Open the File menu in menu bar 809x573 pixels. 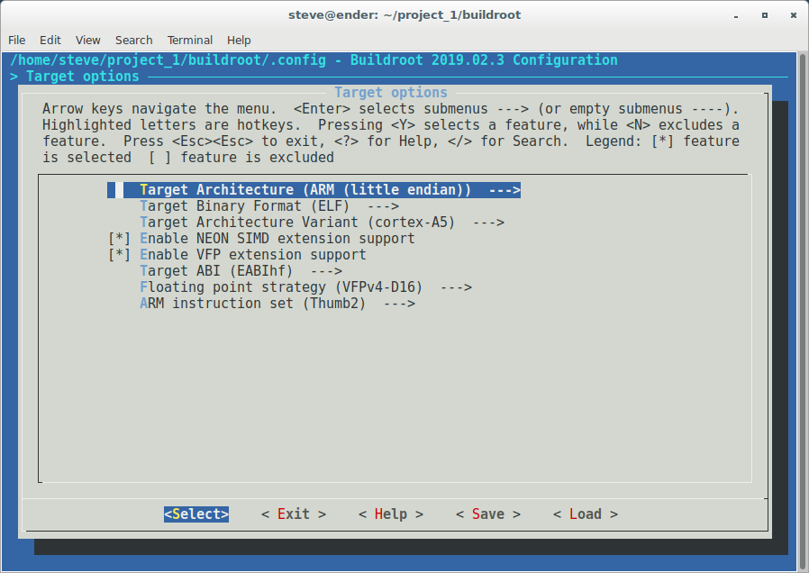(x=17, y=41)
